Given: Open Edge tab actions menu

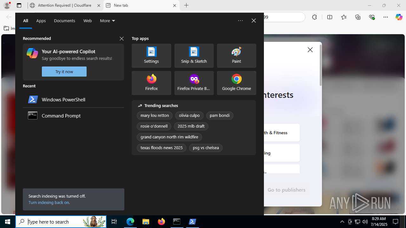Looking at the screenshot, I should pos(19,5).
